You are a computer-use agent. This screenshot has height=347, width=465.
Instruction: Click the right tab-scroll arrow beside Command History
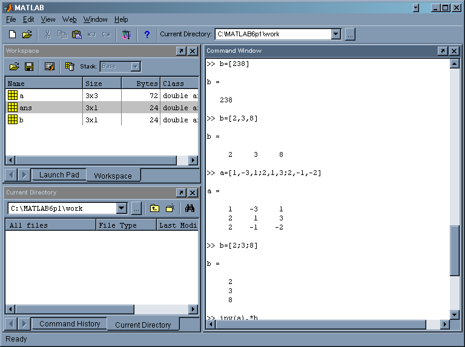tap(24, 323)
